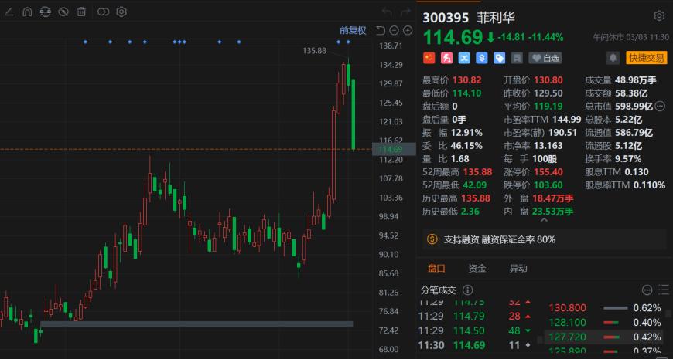Viewport: 673px width, 359px height.
Task: Open the quote panel settings gear
Action: coord(659,15)
